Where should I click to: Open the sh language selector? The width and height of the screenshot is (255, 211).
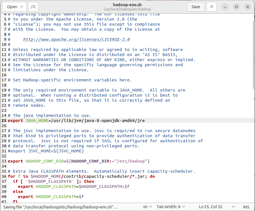click(x=147, y=207)
